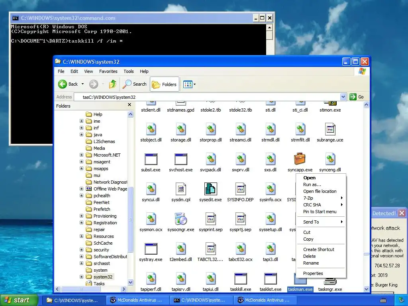Open the Tools menu
This screenshot has height=306, width=408.
click(x=129, y=71)
